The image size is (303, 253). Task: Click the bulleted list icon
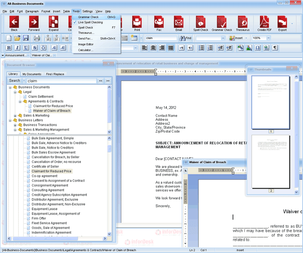pos(201,48)
